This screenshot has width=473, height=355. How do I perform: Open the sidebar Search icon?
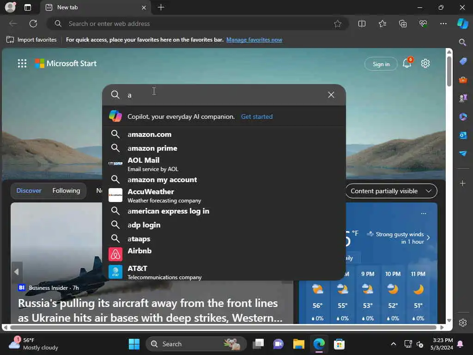[x=462, y=42]
